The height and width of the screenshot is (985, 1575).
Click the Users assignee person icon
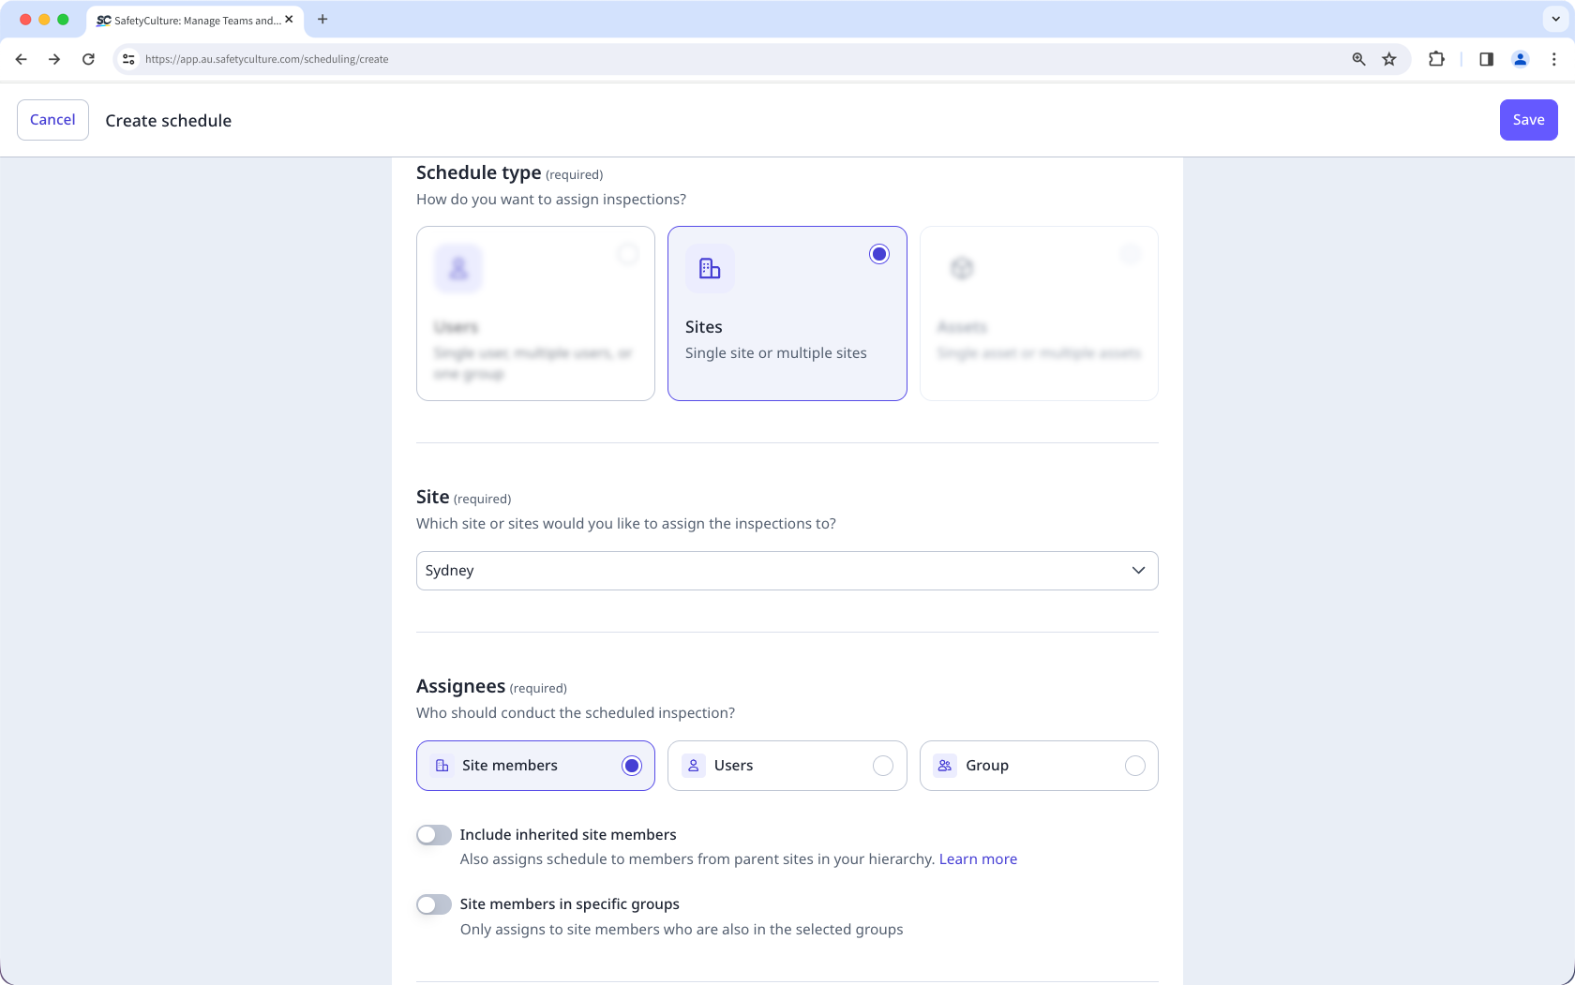pos(694,766)
